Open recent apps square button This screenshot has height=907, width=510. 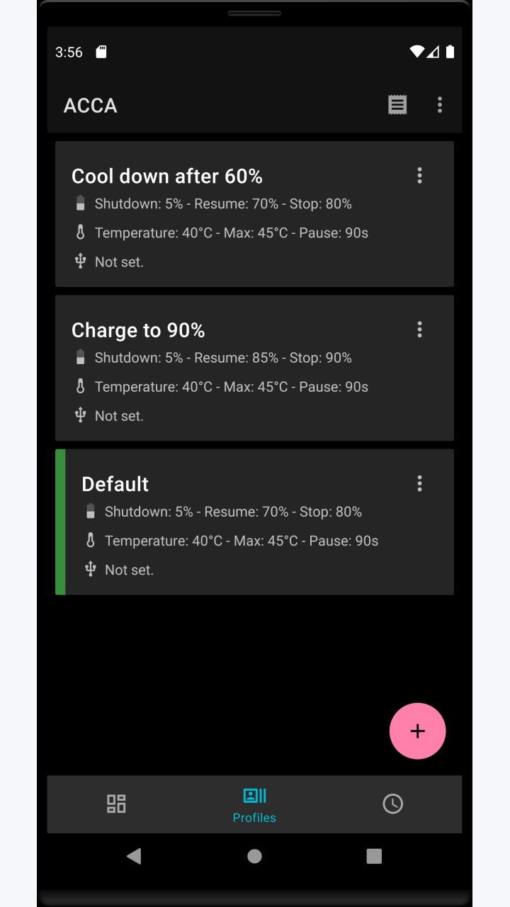pos(374,856)
